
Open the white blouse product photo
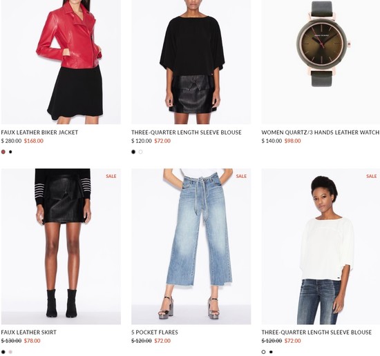pos(321,246)
